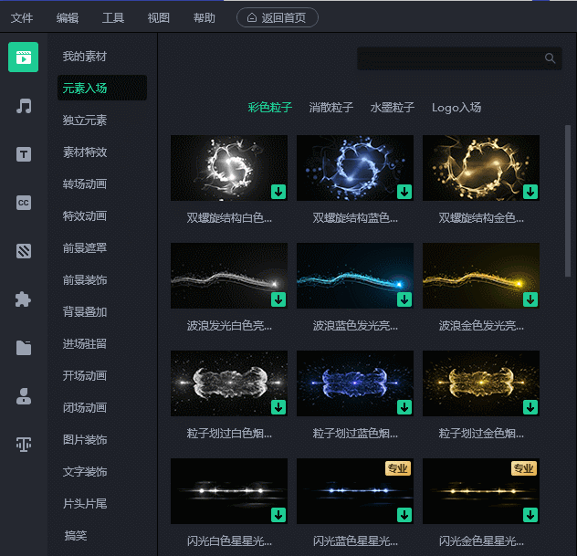Select 前景装饰 category
The height and width of the screenshot is (556, 577).
point(85,280)
